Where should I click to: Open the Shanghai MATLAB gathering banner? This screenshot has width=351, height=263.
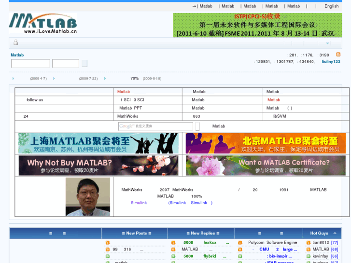pos(98,143)
